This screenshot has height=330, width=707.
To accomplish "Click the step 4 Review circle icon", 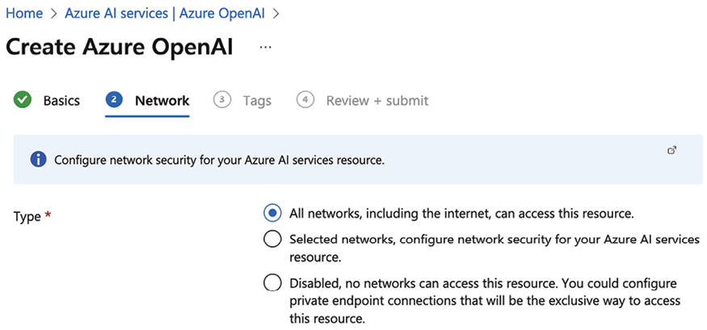I will pyautogui.click(x=305, y=100).
